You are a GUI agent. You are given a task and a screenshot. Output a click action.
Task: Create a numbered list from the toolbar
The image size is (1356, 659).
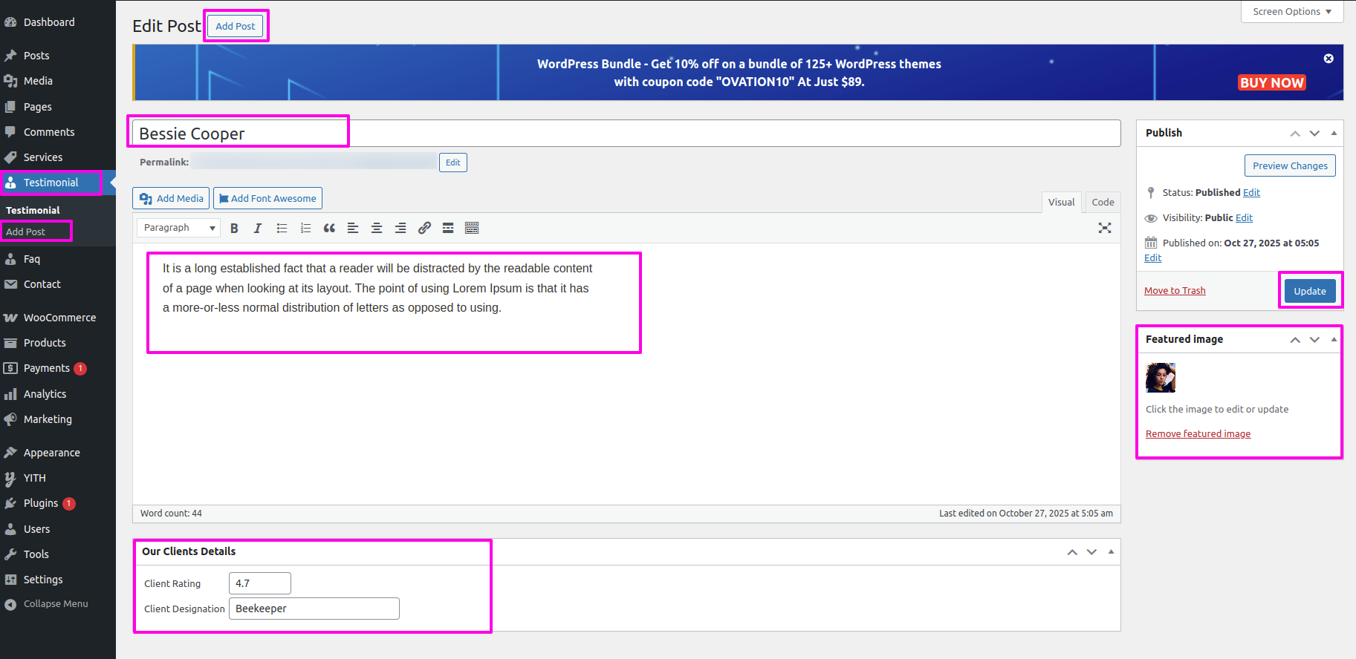[305, 229]
